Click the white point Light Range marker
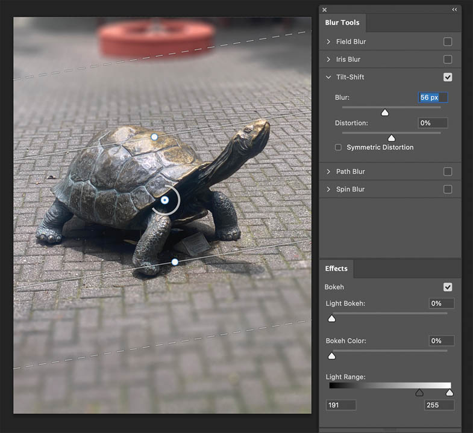 pyautogui.click(x=450, y=393)
